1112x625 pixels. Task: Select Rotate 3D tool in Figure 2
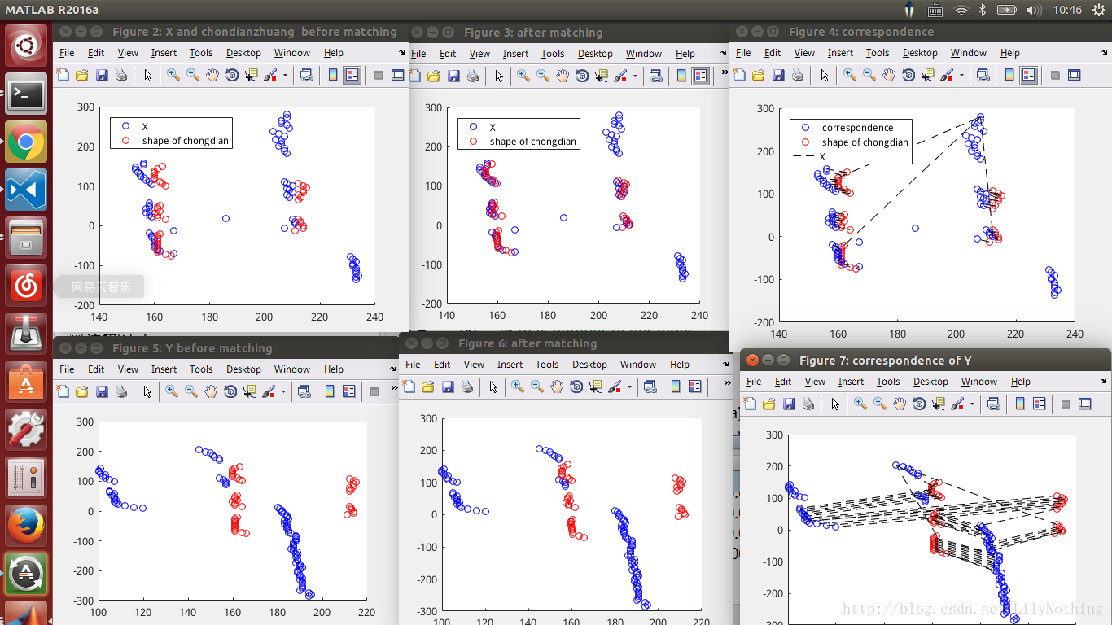click(x=232, y=76)
